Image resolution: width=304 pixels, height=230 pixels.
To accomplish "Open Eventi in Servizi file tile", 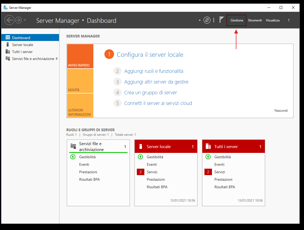I will tap(84, 164).
